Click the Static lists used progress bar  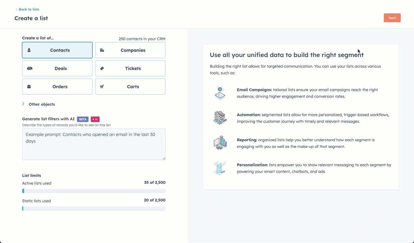pyautogui.click(x=94, y=209)
